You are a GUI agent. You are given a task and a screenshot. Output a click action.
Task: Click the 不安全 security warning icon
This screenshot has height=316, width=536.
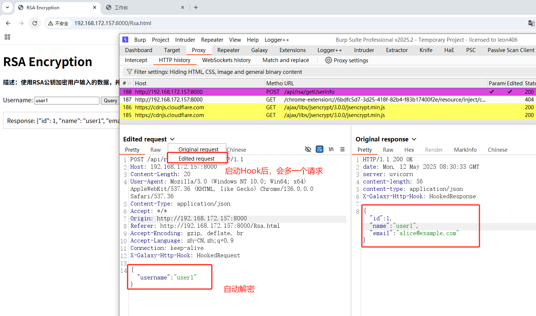coord(58,23)
